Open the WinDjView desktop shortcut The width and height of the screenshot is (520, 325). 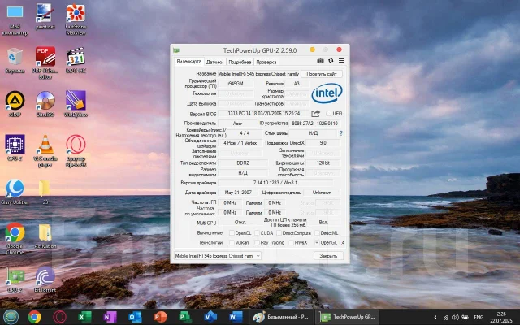coord(76,104)
